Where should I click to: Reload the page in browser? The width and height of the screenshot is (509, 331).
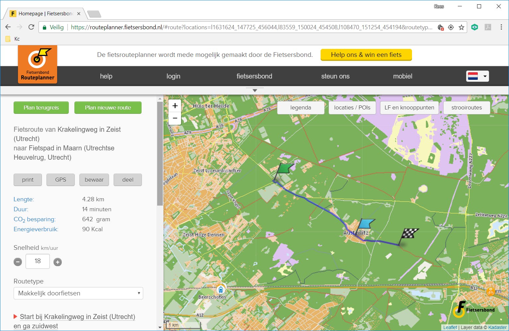click(31, 27)
